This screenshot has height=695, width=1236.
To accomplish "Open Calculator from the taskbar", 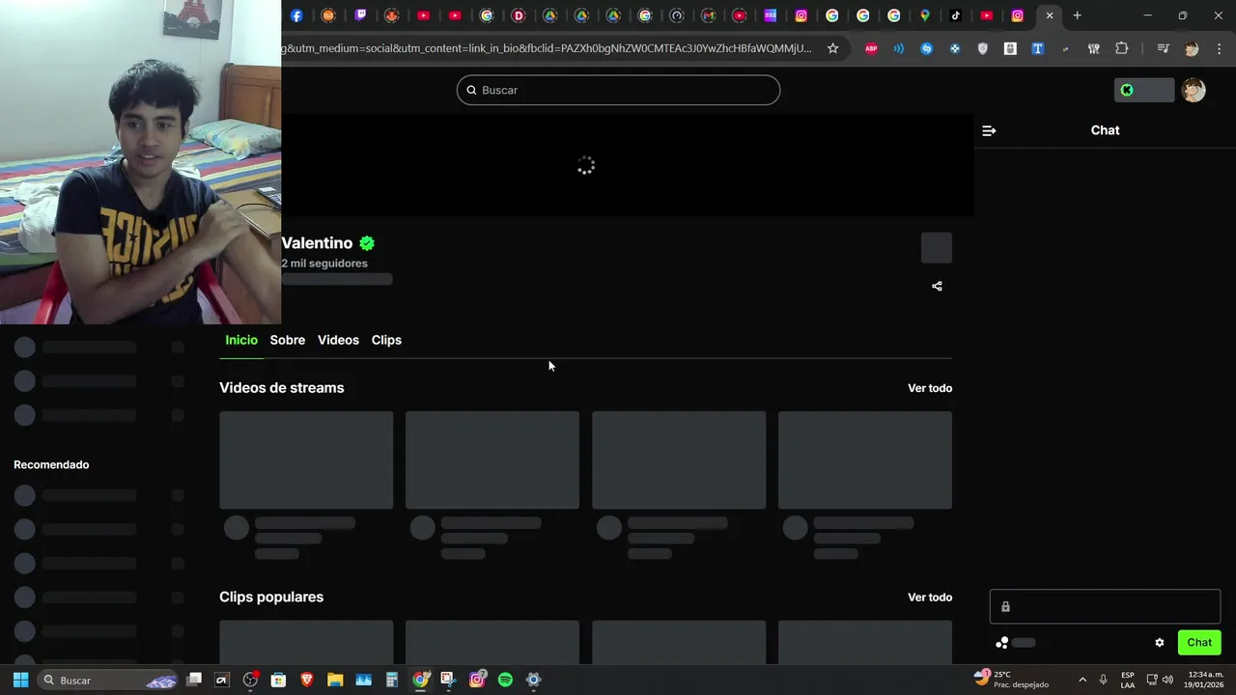I will coord(392,680).
